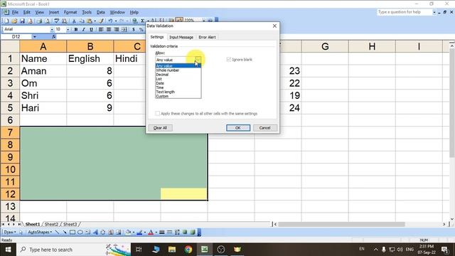Expand the AutoShapes menu
455x256 pixels.
click(x=40, y=233)
